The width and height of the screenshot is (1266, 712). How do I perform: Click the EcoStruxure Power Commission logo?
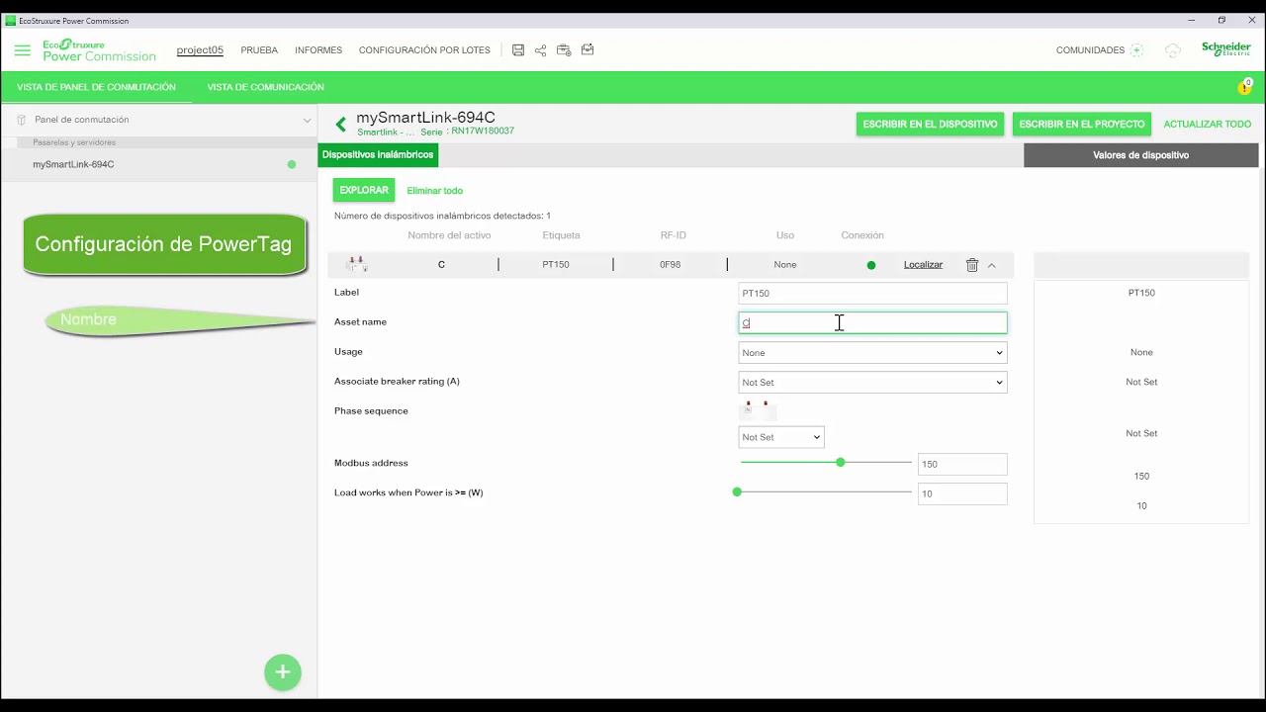(99, 50)
